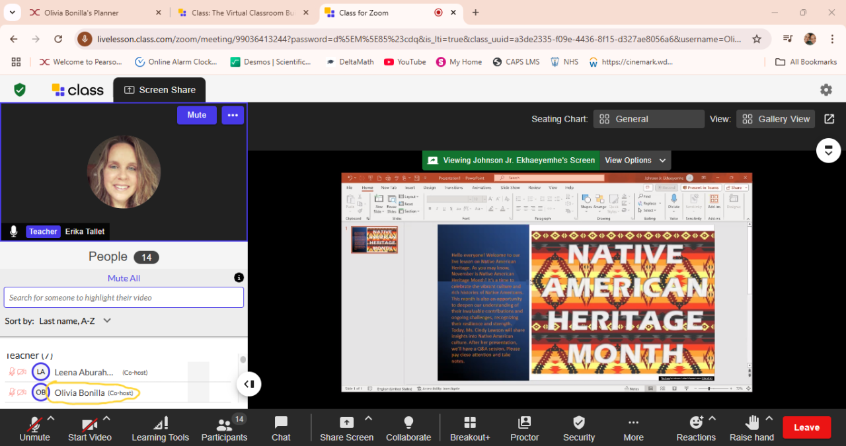Open the three-dot menu on Erika's tile
846x446 pixels.
pos(233,115)
